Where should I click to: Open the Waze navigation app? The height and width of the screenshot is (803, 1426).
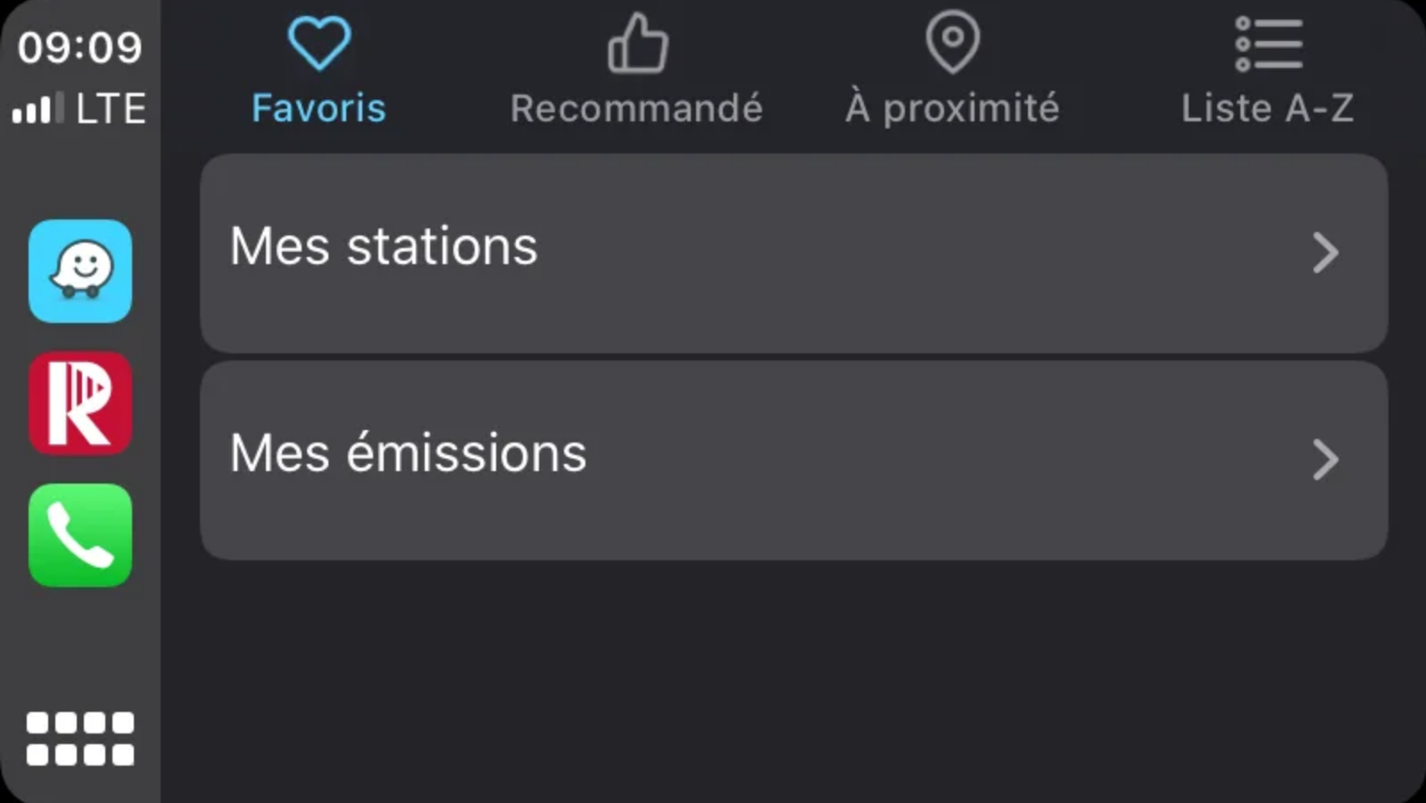point(80,270)
